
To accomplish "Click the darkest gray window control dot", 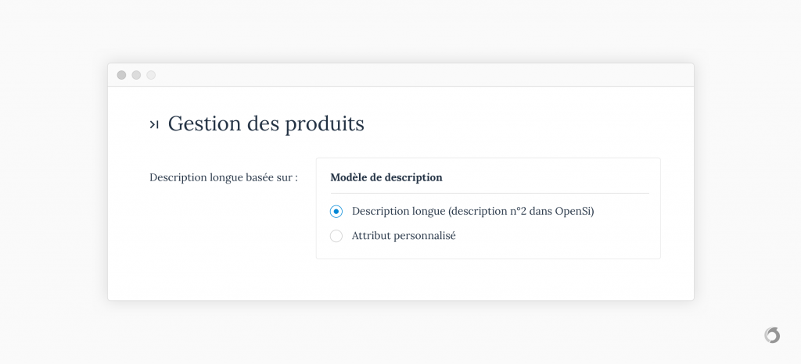I will coord(121,75).
